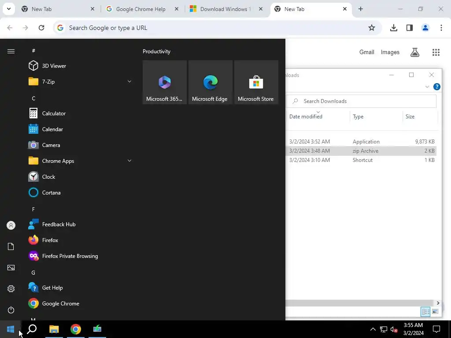Open Chrome tab search dropdown arrow
This screenshot has height=338, width=451.
pyautogui.click(x=9, y=9)
